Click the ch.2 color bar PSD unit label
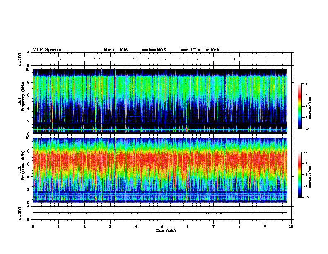328x254 pixels. pos(310,176)
